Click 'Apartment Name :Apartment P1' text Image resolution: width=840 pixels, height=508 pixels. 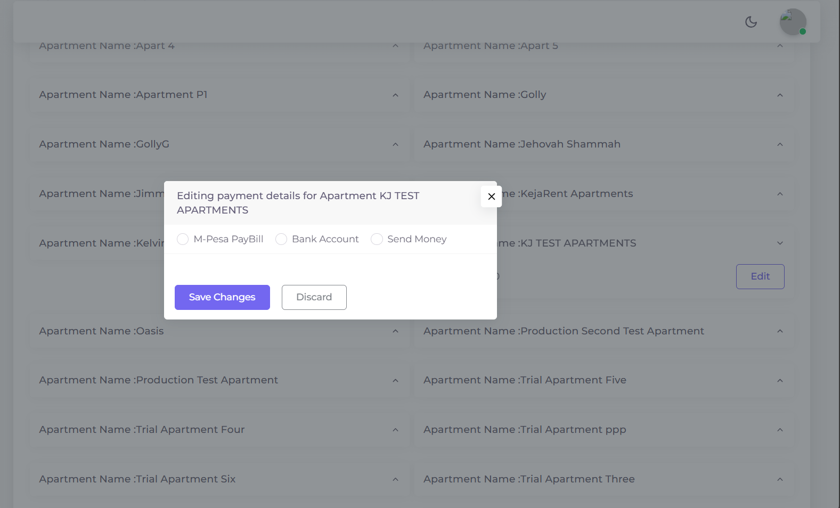coord(123,95)
